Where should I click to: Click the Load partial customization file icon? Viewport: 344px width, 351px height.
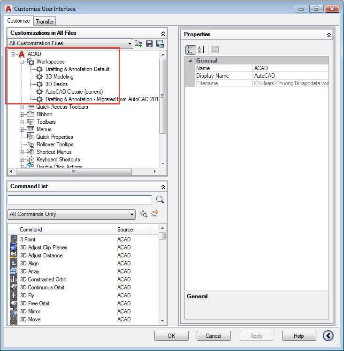[138, 44]
